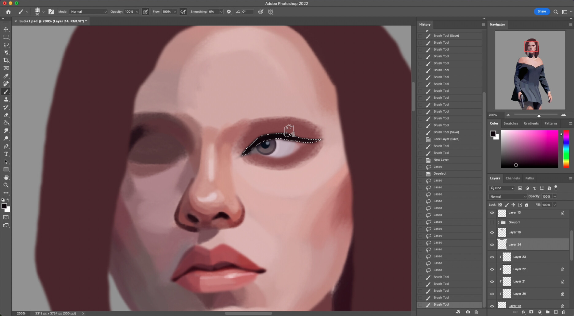Open smoothing options gear

pos(229,12)
